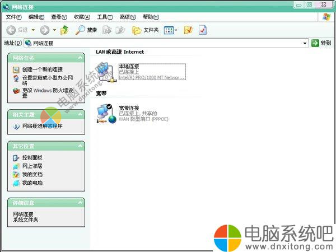Click the address bar globe icon
Image resolution: width=336 pixels, height=252 pixels.
point(28,43)
